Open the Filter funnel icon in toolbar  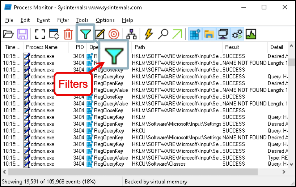pos(85,34)
